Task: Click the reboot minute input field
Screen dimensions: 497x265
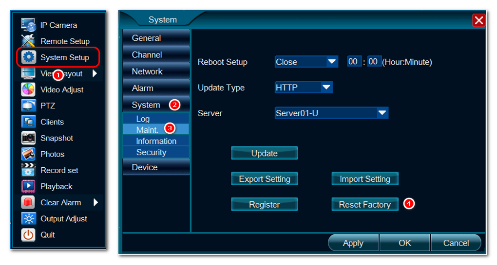Action: pyautogui.click(x=374, y=62)
